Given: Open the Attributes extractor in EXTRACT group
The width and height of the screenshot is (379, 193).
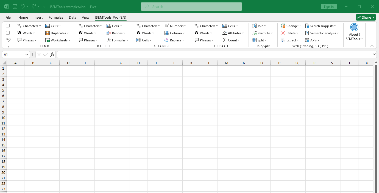Looking at the screenshot, I should click(233, 33).
